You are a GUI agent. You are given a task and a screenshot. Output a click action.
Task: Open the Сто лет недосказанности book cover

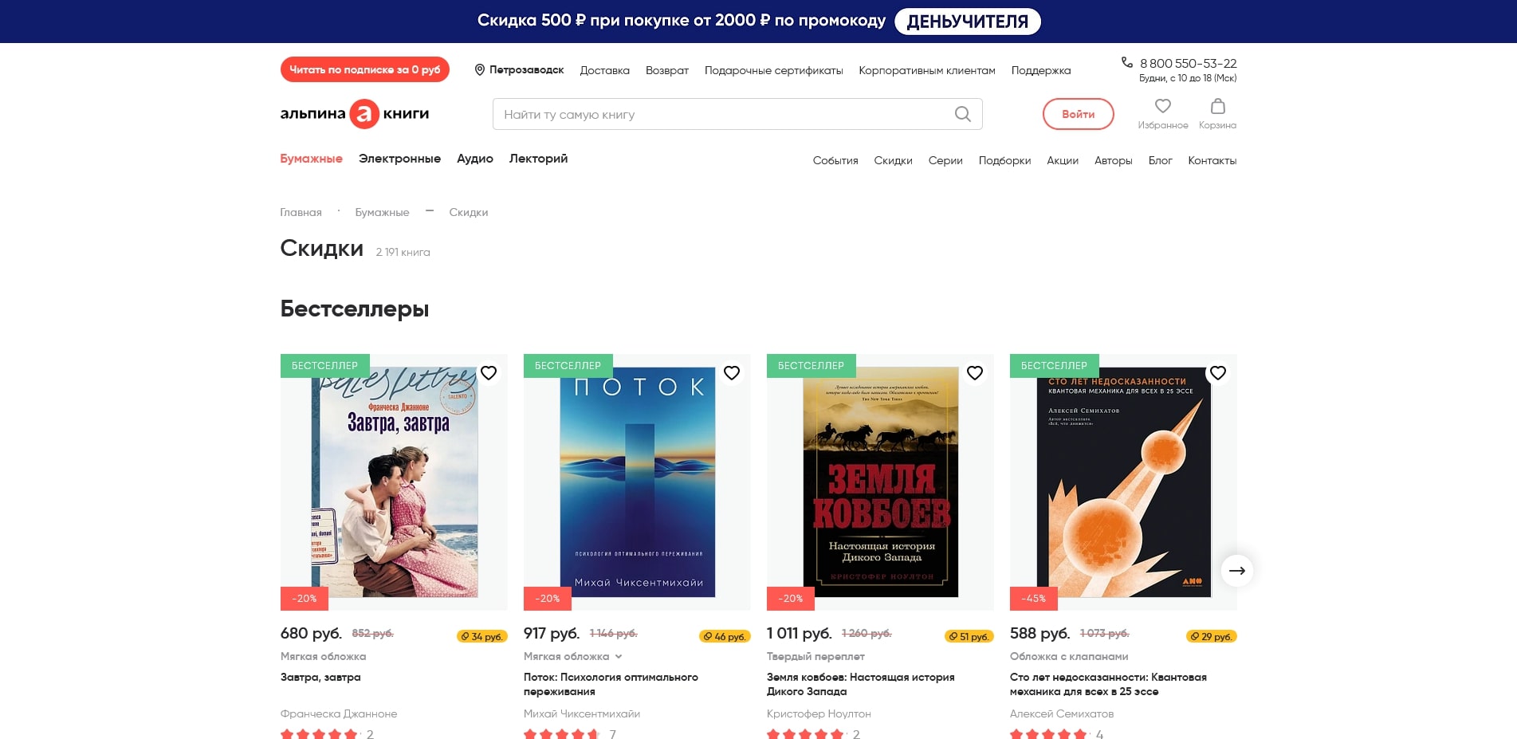pyautogui.click(x=1123, y=482)
